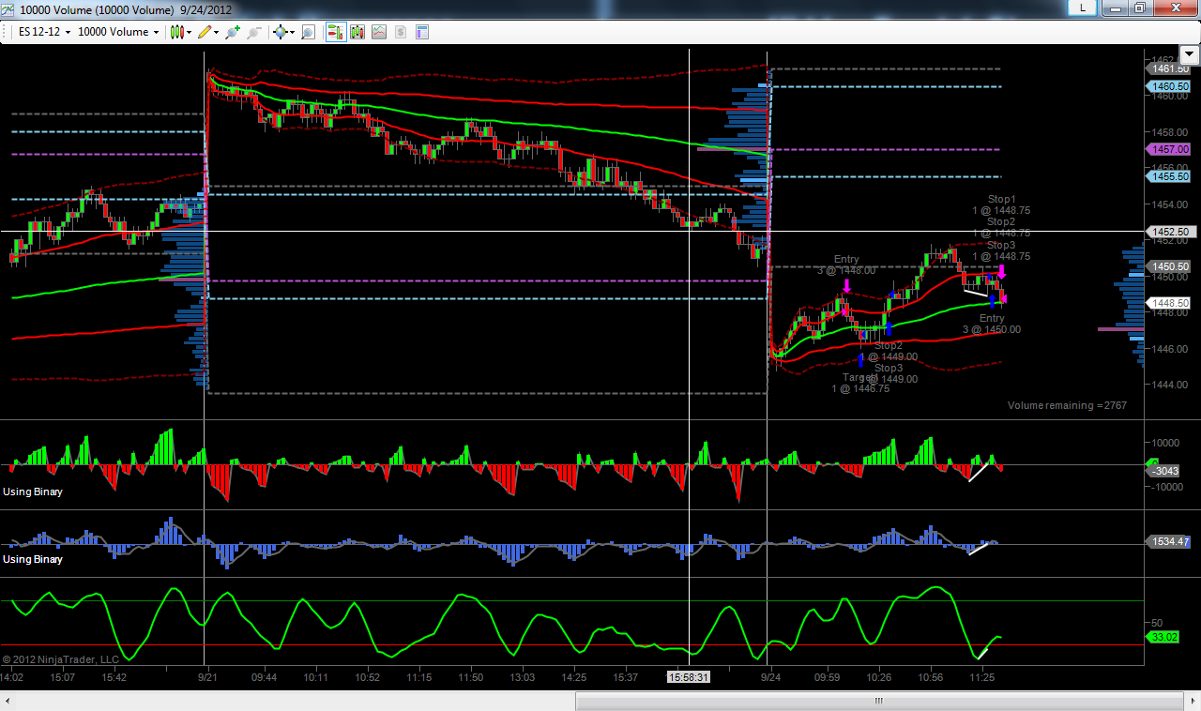The height and width of the screenshot is (711, 1201).
Task: Click the 13:03 time axis label
Action: click(x=523, y=676)
